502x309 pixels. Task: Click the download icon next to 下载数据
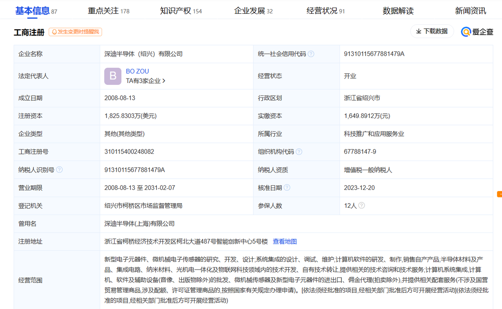(x=418, y=31)
